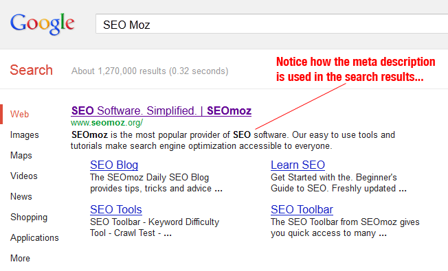Open the Learn SEO sitelink
Image resolution: width=448 pixels, height=271 pixels.
coord(298,165)
